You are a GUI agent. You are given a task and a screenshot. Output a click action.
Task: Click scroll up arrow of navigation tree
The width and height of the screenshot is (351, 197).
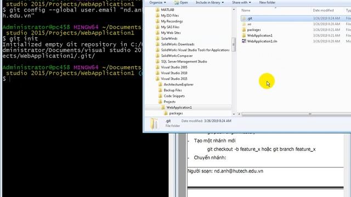pos(234,10)
